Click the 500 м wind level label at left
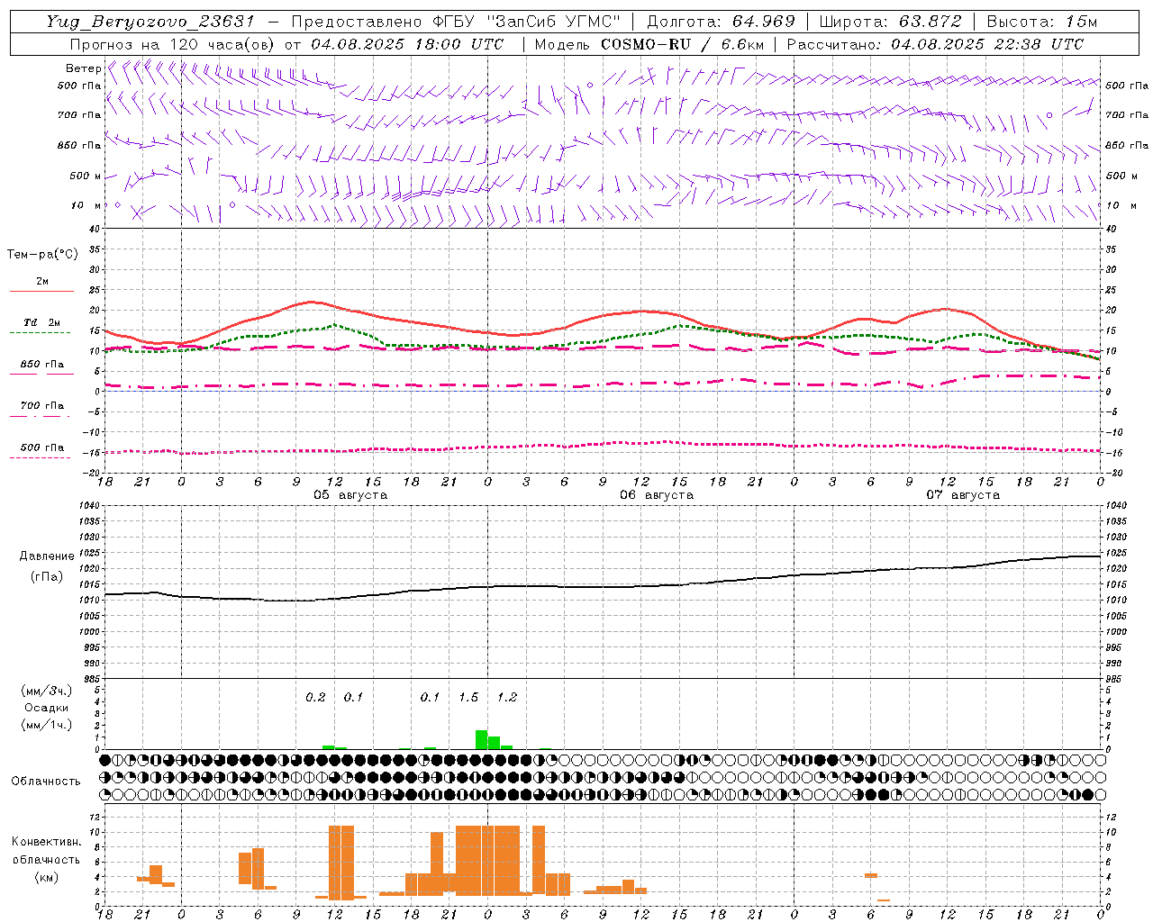Screen dimensions: 1153x922 point(86,176)
